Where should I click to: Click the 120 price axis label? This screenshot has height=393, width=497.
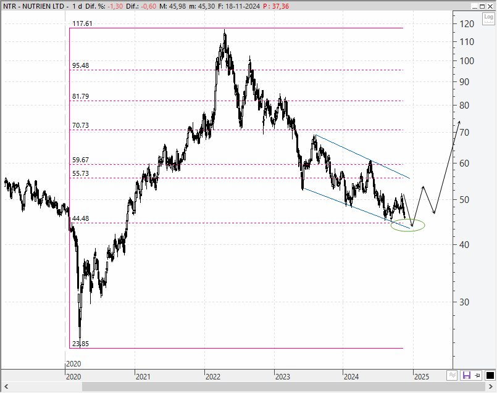tap(467, 24)
